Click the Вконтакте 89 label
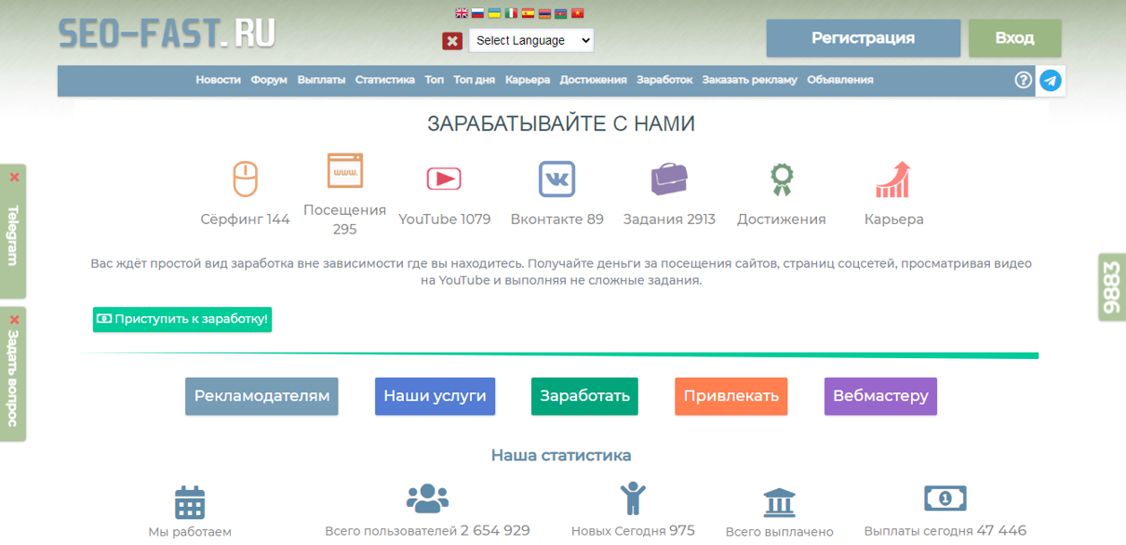1126x545 pixels. [x=556, y=219]
